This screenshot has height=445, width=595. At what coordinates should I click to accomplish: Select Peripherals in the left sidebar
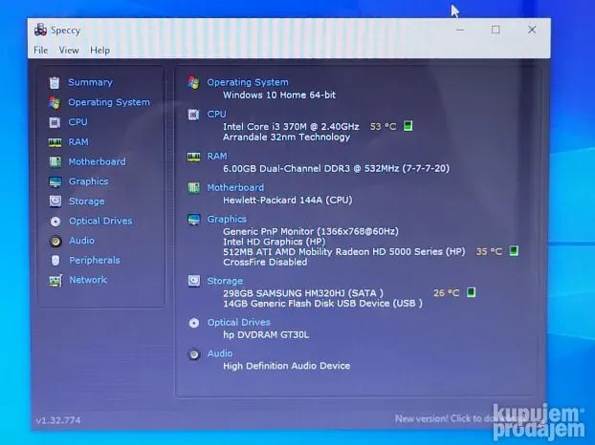point(94,261)
